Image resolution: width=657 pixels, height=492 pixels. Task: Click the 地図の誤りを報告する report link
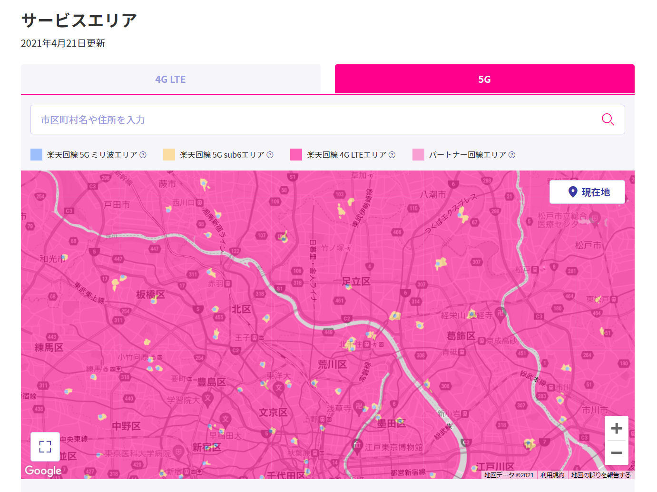pyautogui.click(x=600, y=475)
